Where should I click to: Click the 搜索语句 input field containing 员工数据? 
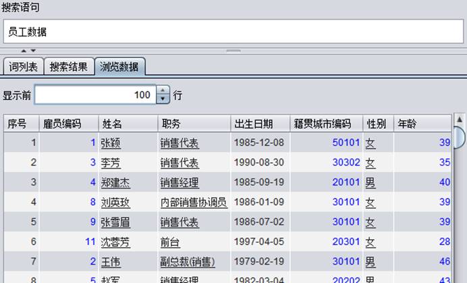[233, 32]
